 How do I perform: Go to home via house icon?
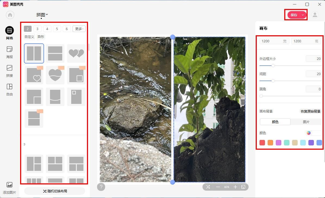(x=10, y=15)
